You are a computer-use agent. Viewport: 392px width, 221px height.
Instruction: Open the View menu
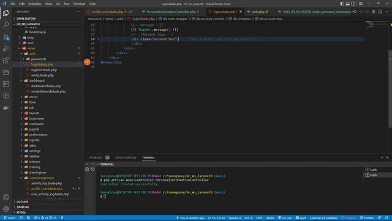click(48, 4)
